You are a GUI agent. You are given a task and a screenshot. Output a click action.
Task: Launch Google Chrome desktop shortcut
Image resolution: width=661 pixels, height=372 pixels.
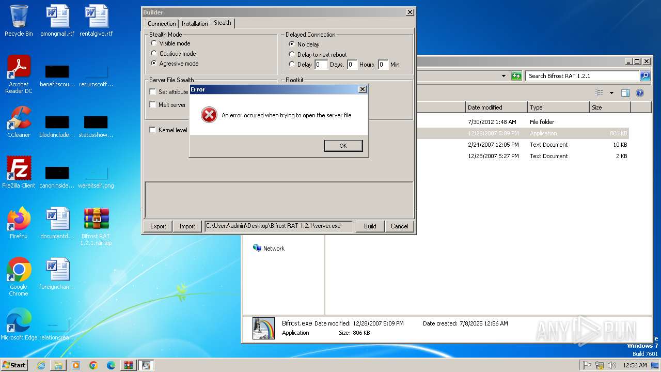tap(19, 277)
